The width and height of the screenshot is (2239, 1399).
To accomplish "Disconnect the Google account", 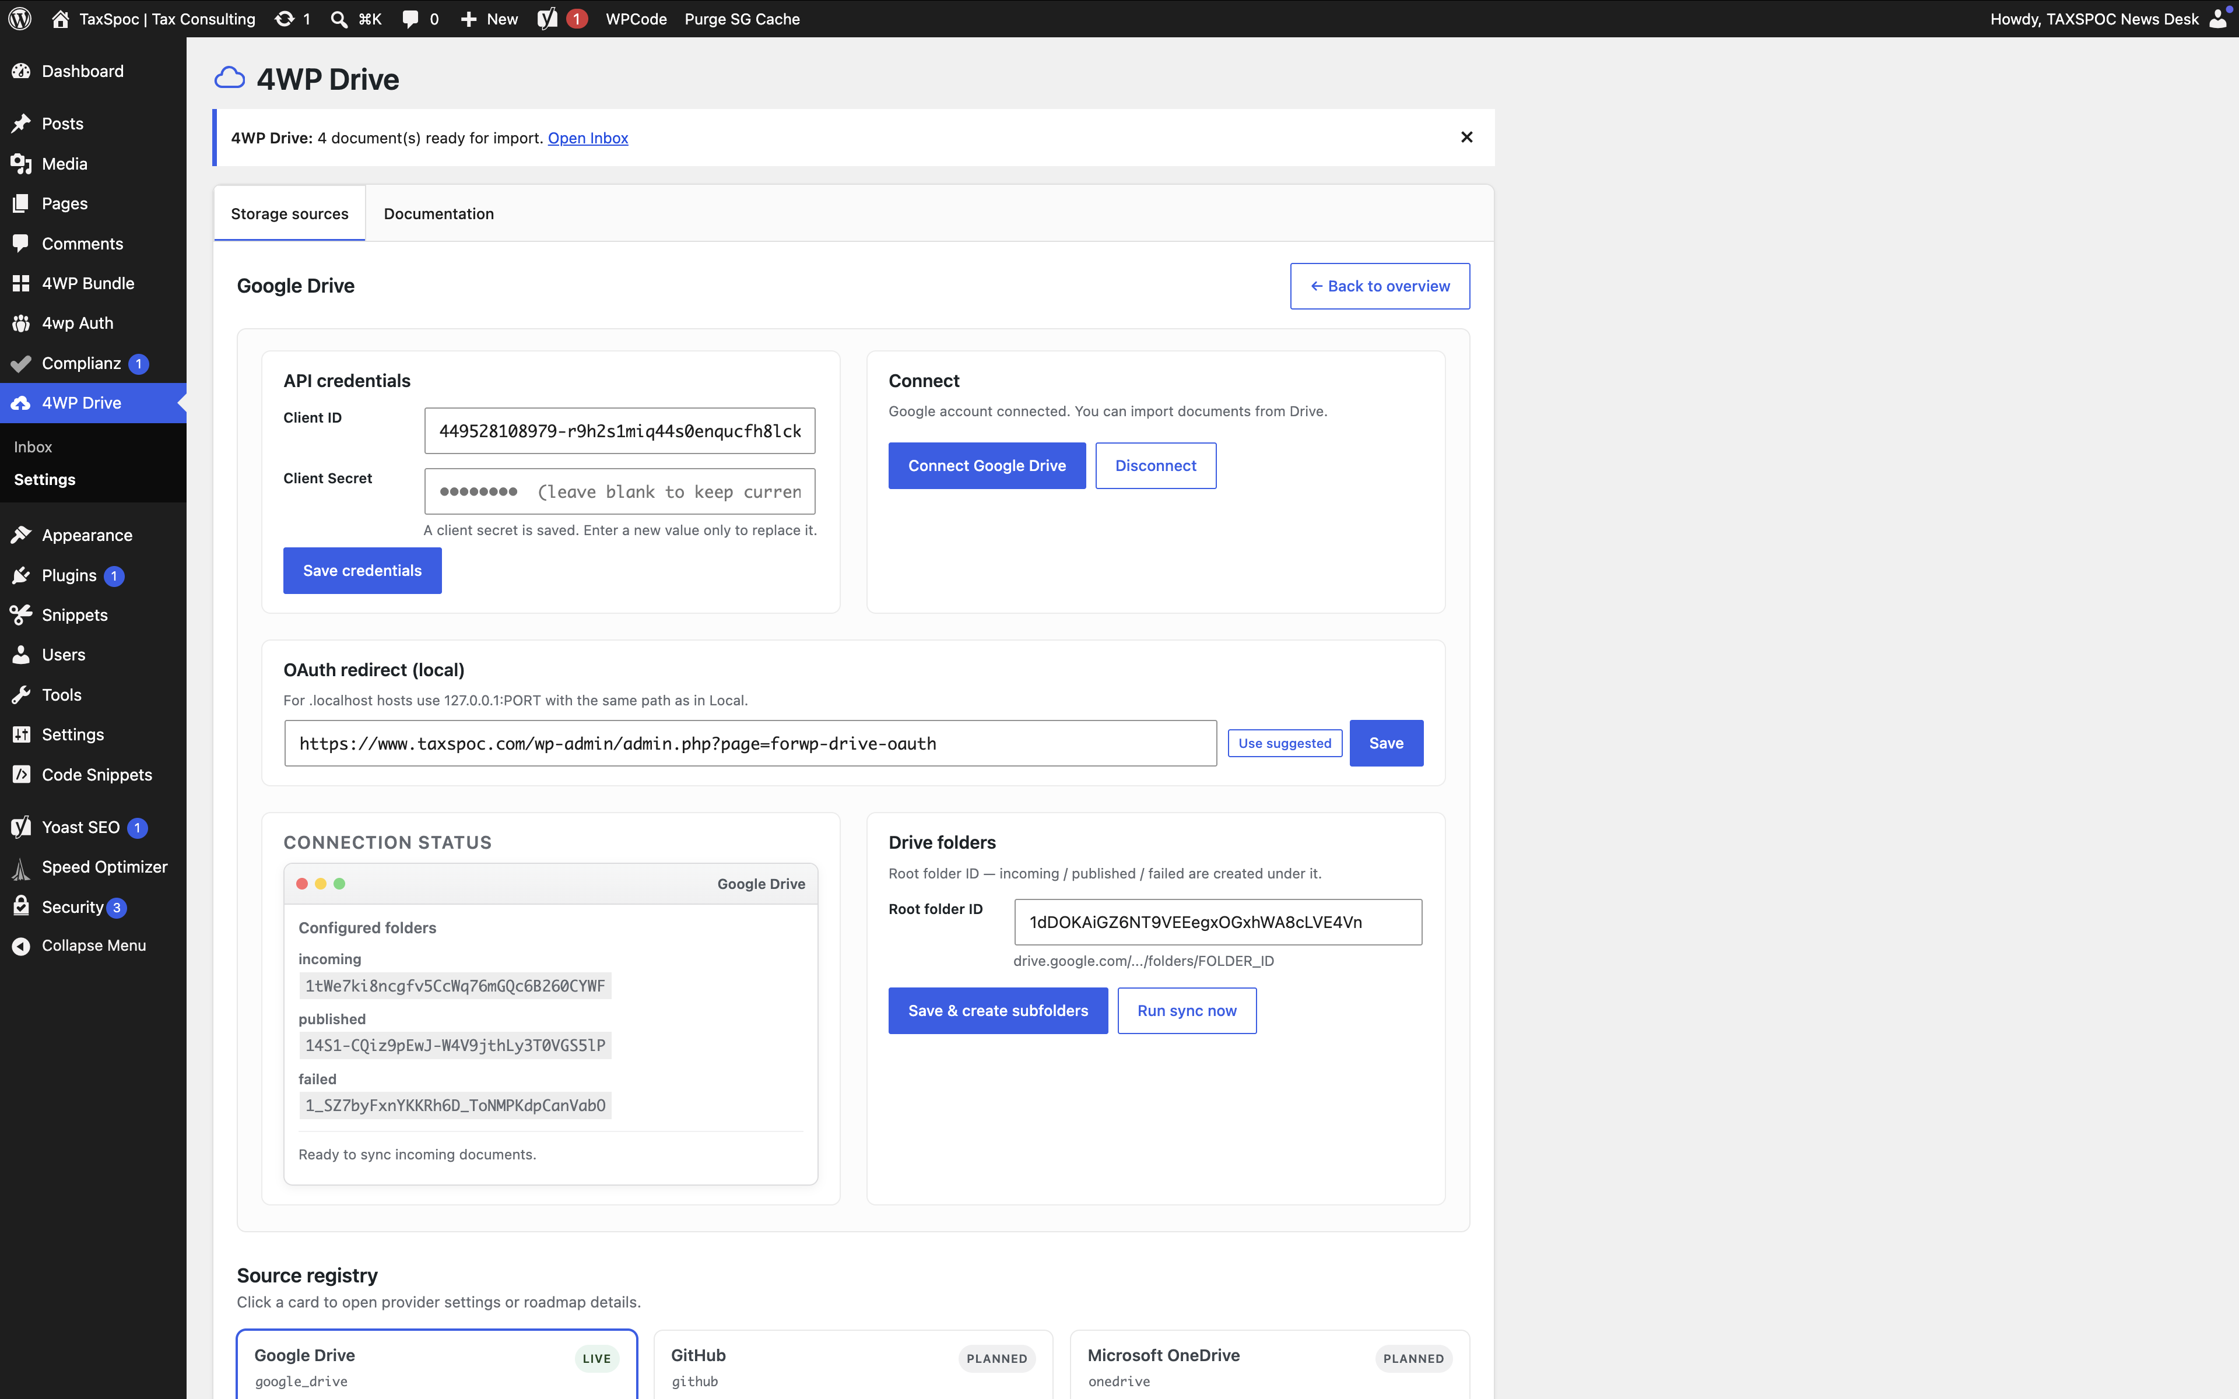I will click(x=1156, y=465).
